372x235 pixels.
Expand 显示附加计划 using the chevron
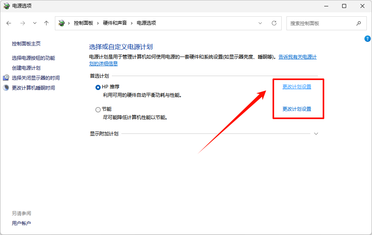316,134
